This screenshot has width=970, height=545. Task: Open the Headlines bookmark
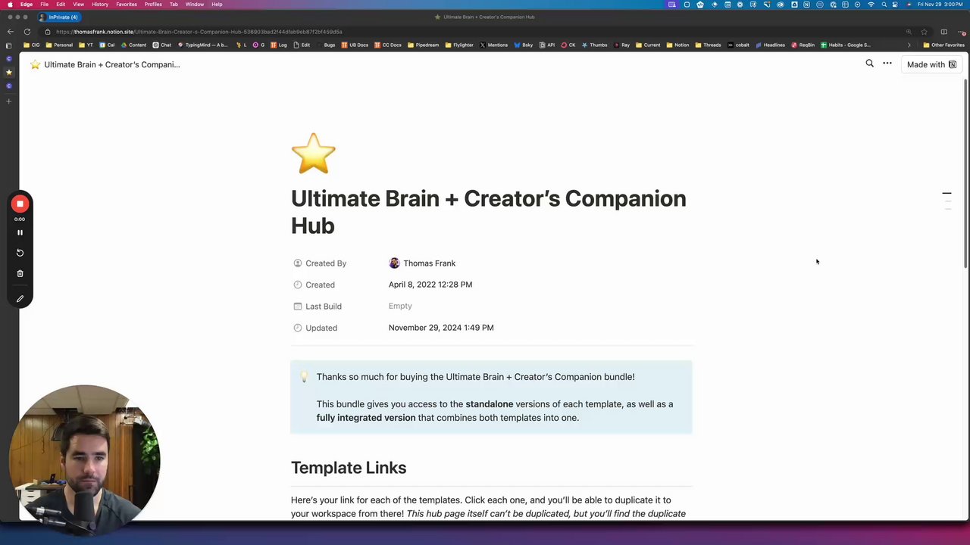(770, 45)
